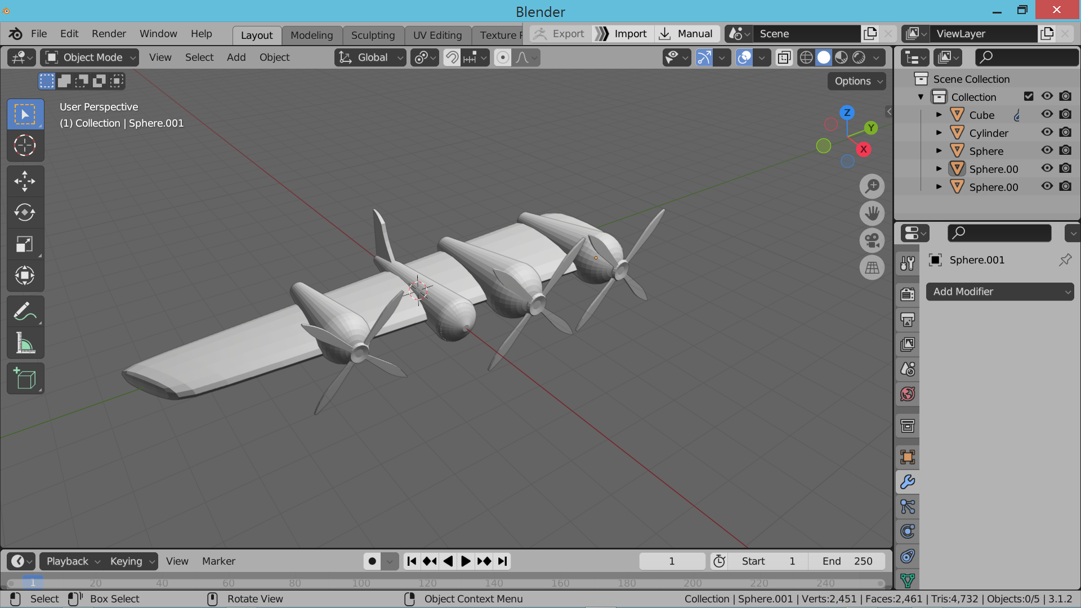Select the Scale tool
Screen dimensions: 1081x608
tap(25, 244)
